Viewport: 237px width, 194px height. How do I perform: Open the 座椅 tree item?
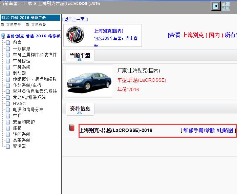click(17, 128)
